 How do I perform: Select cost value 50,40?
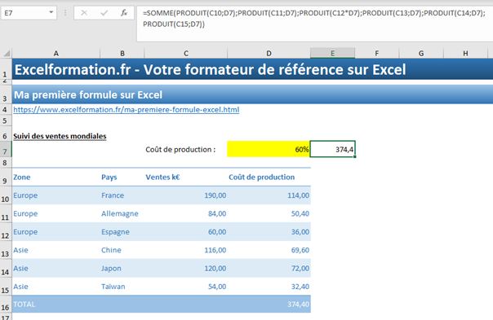tap(269, 213)
